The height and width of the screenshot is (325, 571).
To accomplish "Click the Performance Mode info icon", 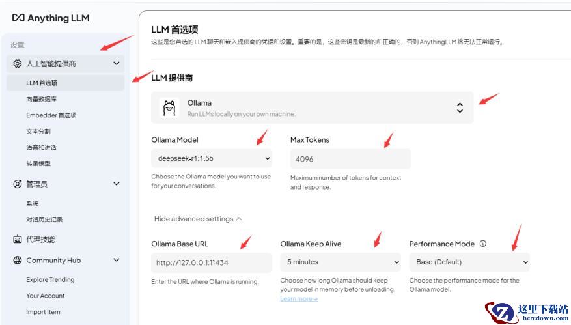I will [483, 244].
